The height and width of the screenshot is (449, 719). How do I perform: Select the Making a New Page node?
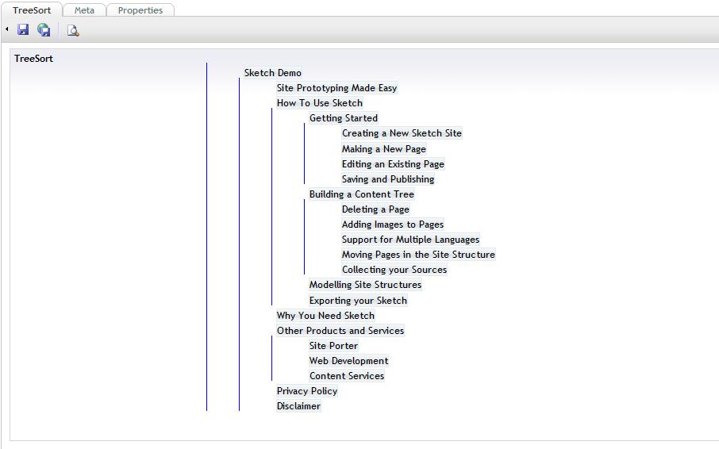(384, 149)
